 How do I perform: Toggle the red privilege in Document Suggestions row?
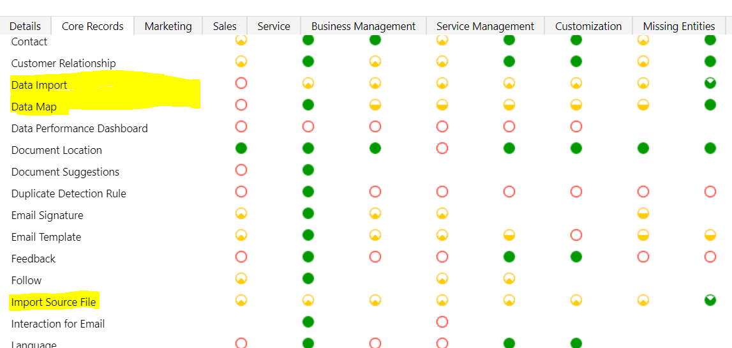(x=241, y=170)
